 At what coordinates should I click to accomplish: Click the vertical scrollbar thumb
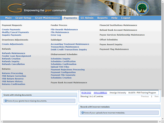point(163,49)
